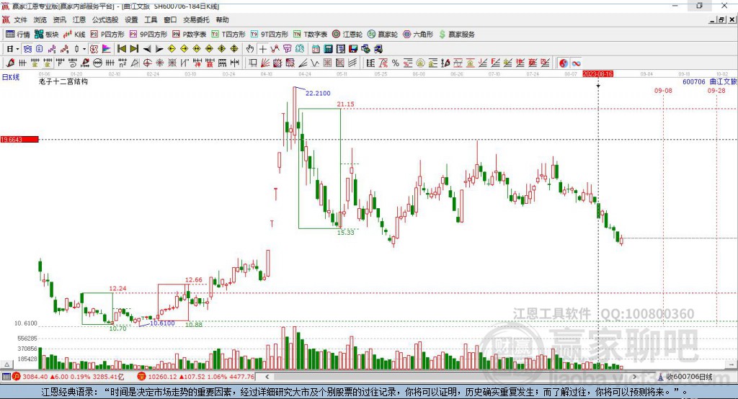This screenshot has height=399, width=738.
Task: Expand the candlestick style dropdown arrow
Action: [x=84, y=49]
